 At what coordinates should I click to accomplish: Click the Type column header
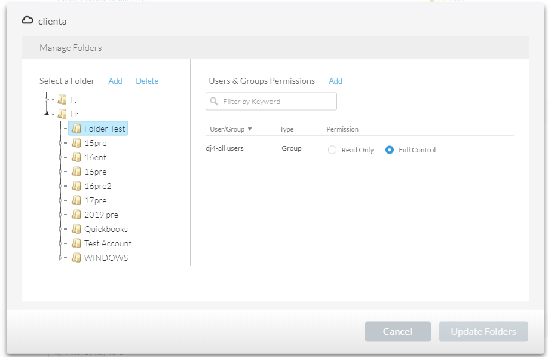pyautogui.click(x=287, y=129)
